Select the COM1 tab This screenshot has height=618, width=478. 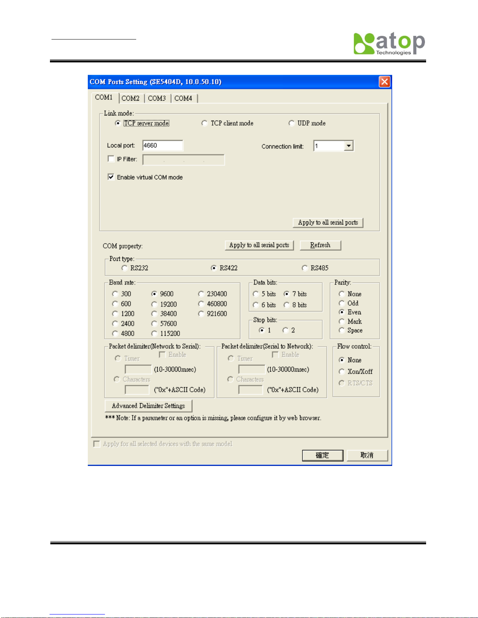click(104, 97)
